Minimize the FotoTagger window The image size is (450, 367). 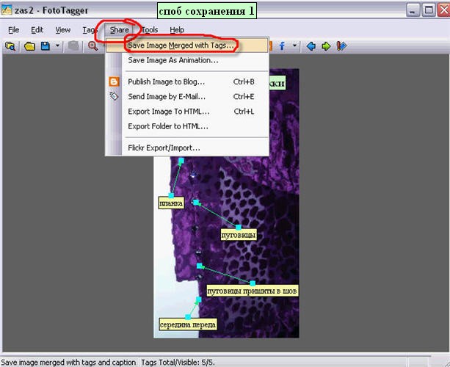pos(413,10)
